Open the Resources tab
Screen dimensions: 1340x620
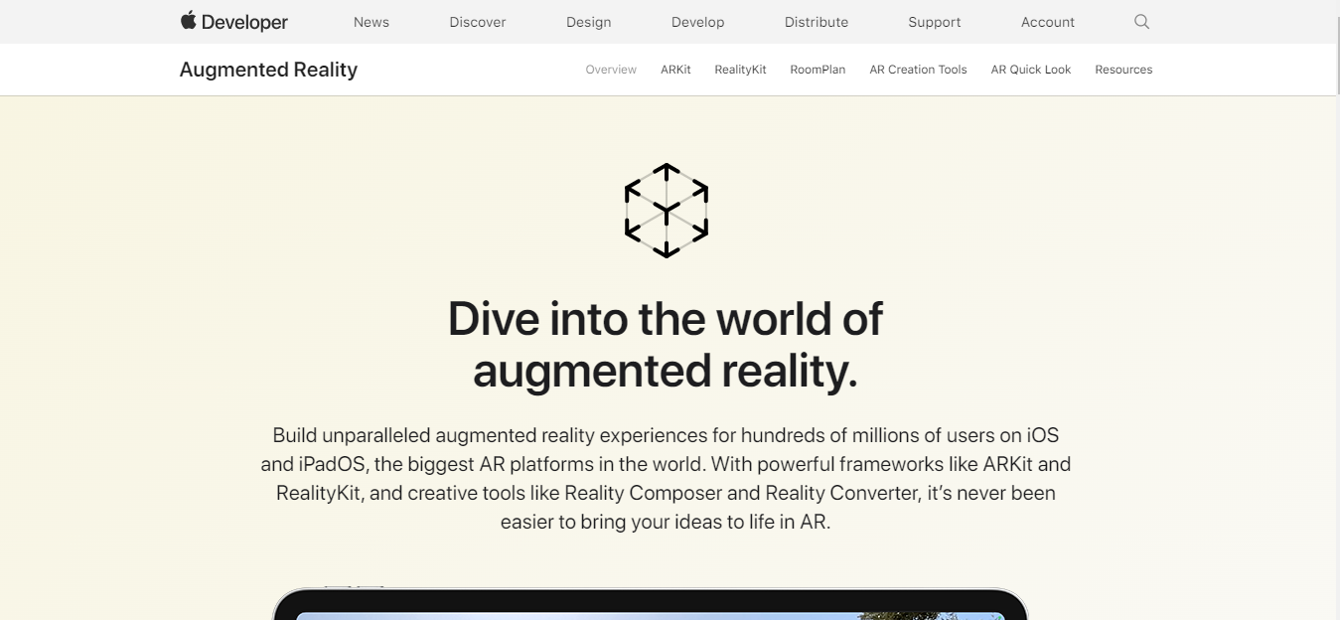[x=1123, y=70]
